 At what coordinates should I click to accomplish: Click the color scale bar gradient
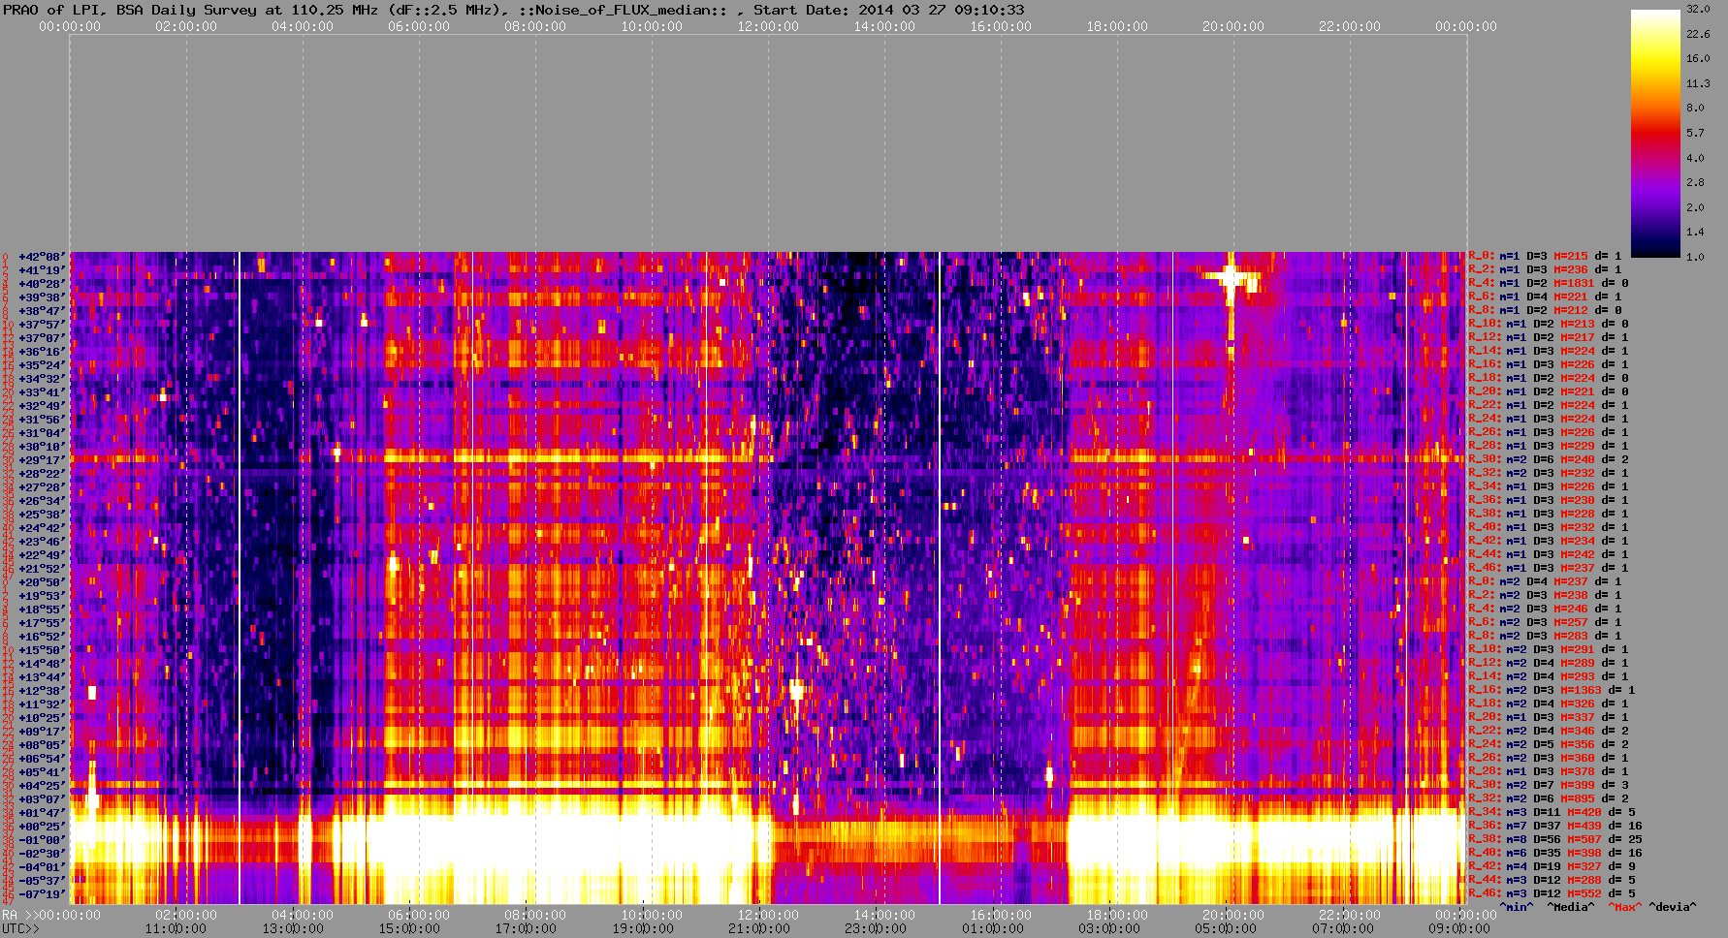1655,133
